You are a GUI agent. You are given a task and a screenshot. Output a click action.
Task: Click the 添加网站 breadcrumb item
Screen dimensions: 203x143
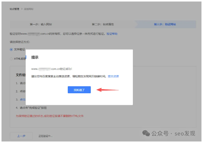click(x=29, y=9)
